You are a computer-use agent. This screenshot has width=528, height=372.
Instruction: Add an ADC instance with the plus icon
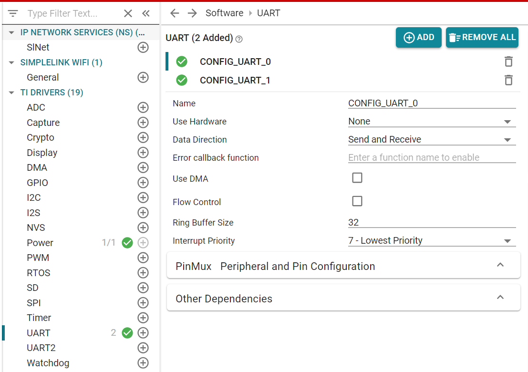click(x=143, y=107)
